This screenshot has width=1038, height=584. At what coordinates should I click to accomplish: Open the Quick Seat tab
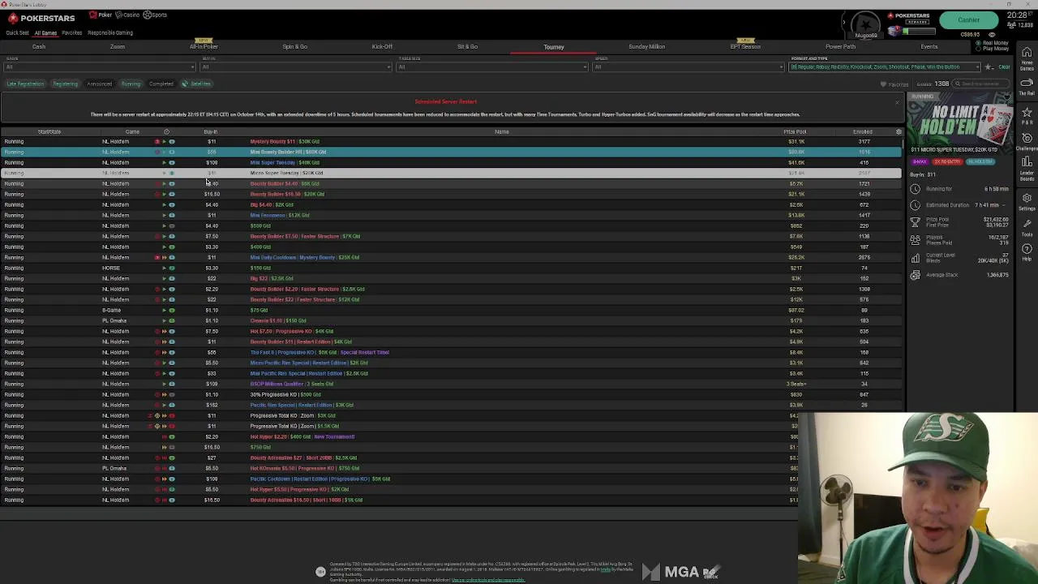click(17, 33)
